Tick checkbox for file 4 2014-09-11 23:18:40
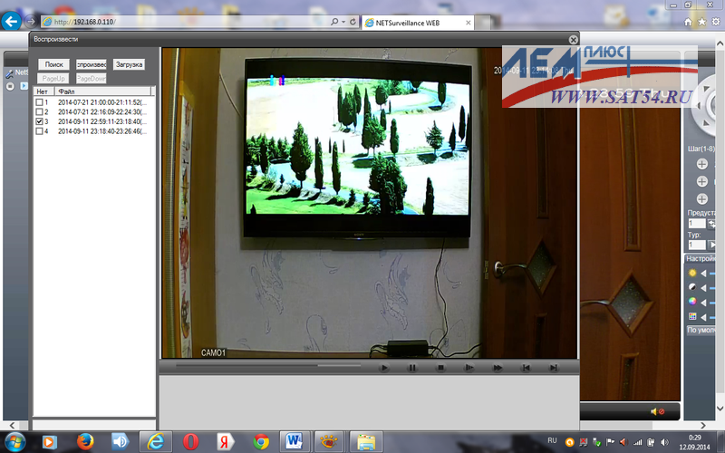This screenshot has height=453, width=725. coord(39,131)
